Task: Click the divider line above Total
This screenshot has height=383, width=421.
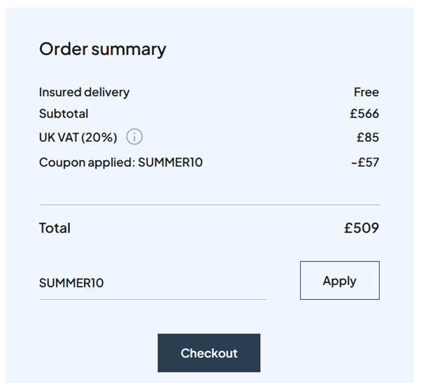Action: coord(209,205)
